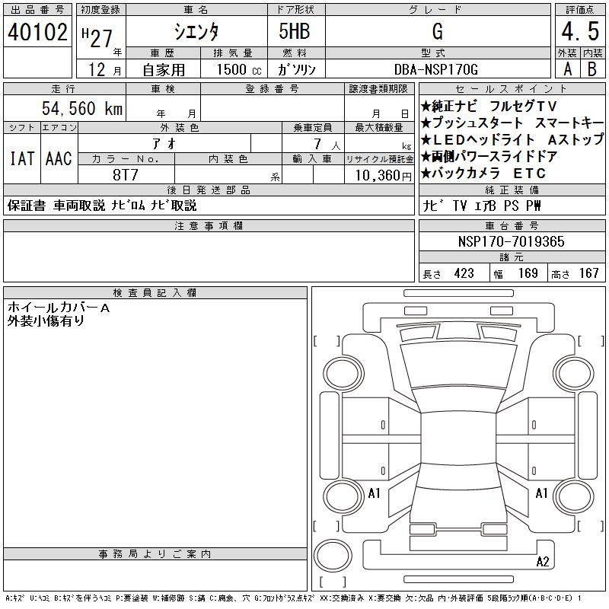Click sales point 両側パワースライドドア

tap(489, 156)
